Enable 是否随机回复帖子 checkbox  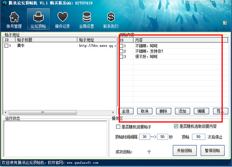(118, 127)
